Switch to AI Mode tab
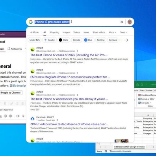 pos(34,32)
